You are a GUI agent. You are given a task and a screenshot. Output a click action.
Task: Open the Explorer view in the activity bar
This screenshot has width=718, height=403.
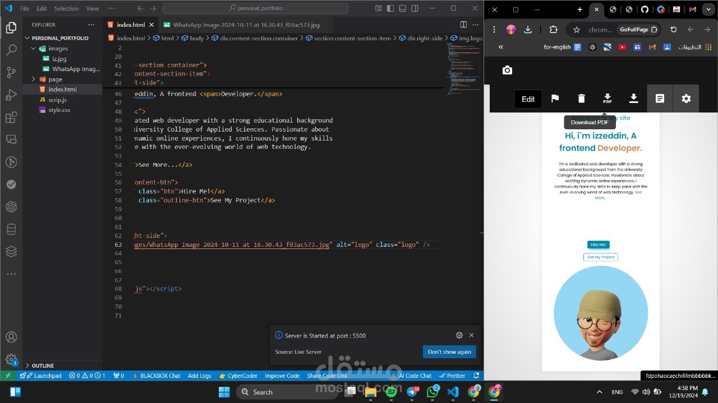[11, 28]
